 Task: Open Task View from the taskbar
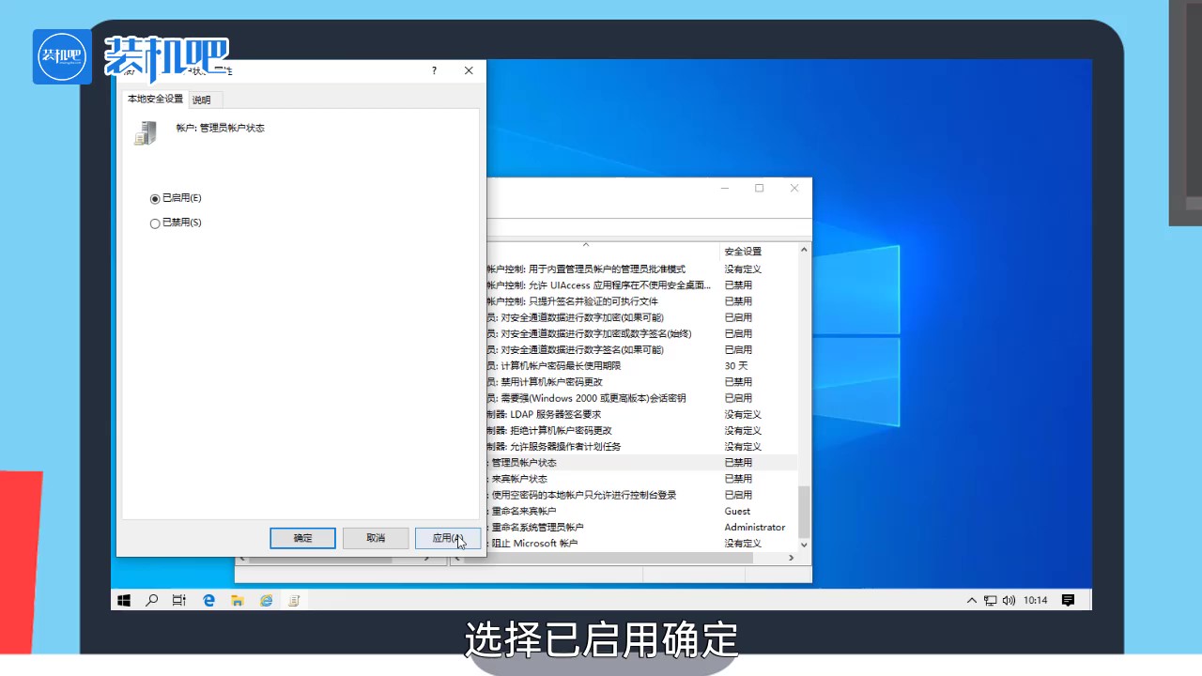[x=178, y=600]
